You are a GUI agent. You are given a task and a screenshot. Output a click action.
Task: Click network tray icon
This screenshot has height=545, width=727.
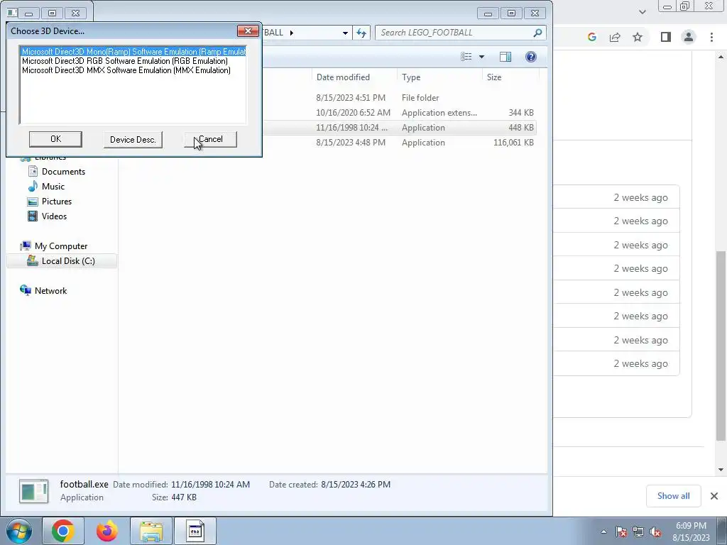coord(638,532)
